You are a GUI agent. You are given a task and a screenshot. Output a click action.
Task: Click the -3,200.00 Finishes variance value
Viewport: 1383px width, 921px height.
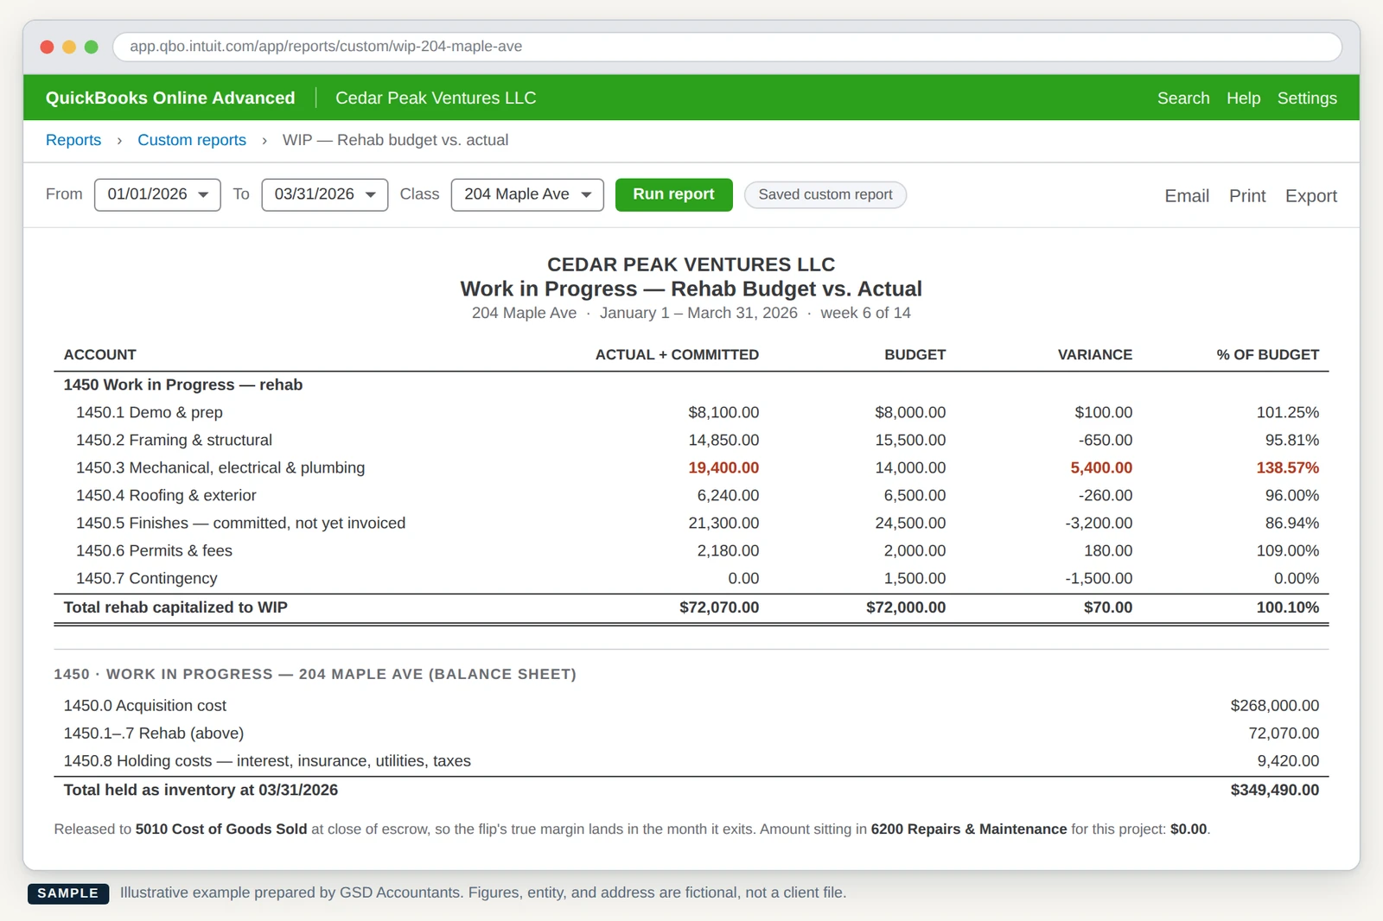coord(1099,523)
